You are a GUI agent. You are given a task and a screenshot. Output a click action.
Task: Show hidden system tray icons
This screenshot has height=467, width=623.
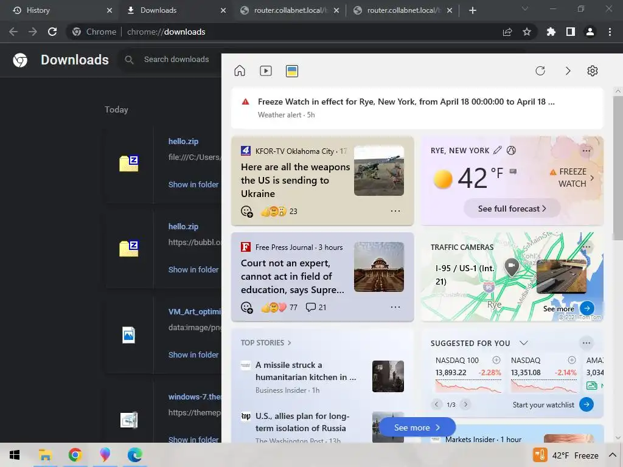coord(612,455)
